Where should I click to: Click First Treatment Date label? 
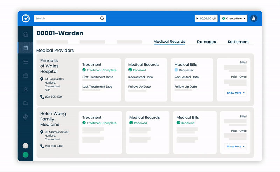click(x=98, y=77)
